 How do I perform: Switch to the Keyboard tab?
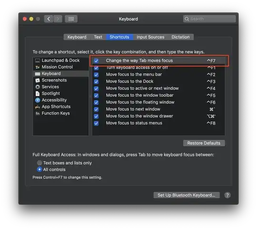77,37
